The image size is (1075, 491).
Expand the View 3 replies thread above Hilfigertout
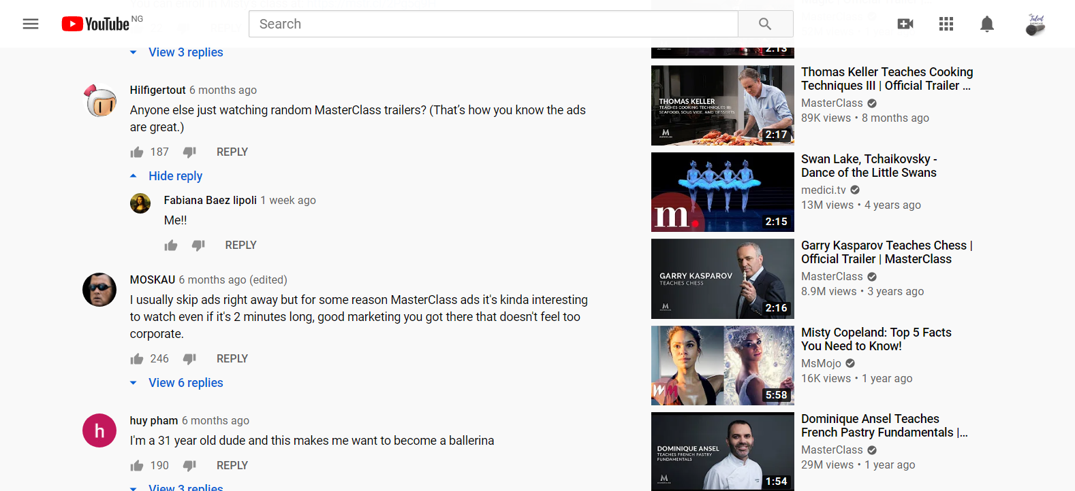pyautogui.click(x=177, y=52)
